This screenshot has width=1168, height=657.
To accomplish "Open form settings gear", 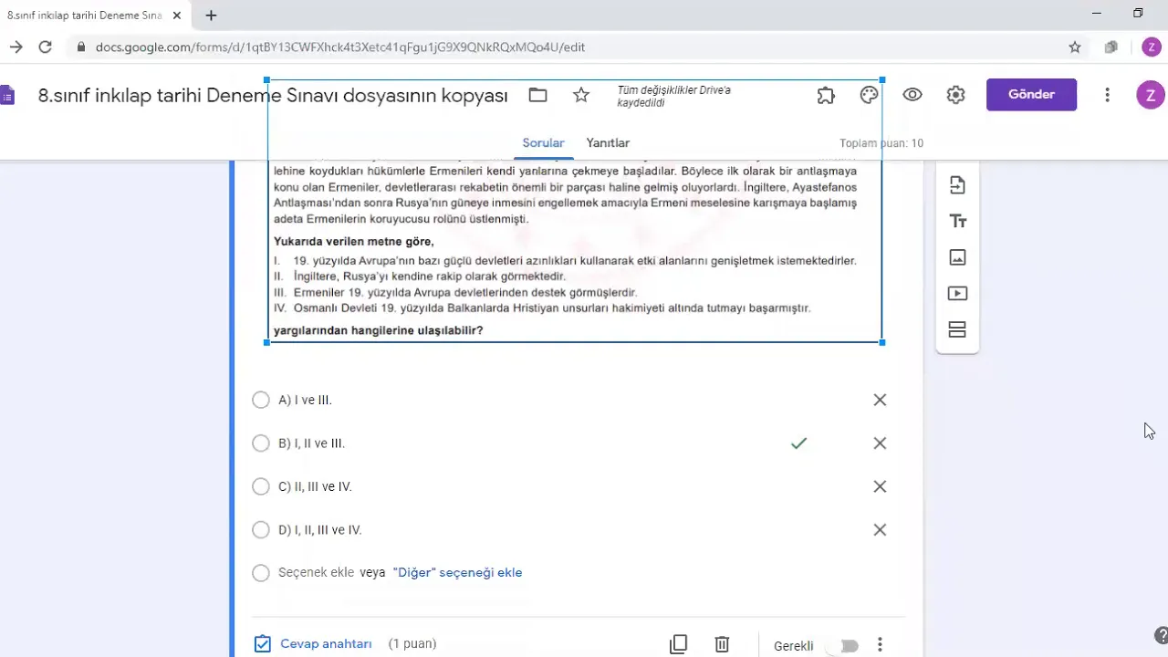I will [x=955, y=95].
